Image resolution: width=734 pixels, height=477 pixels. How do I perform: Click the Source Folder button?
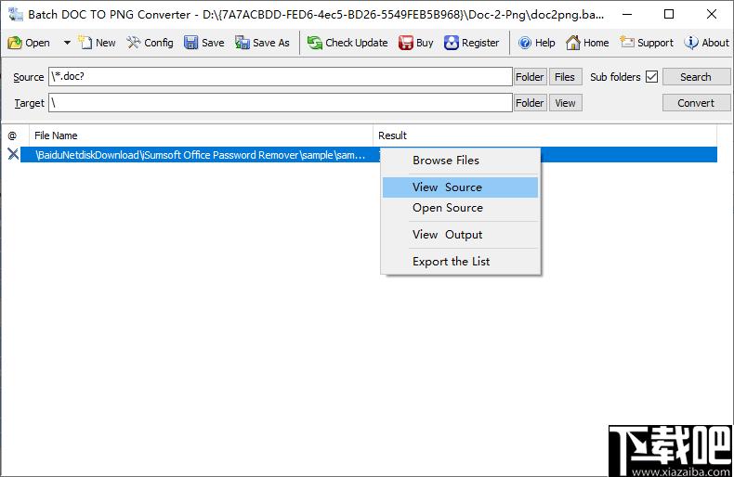point(530,77)
